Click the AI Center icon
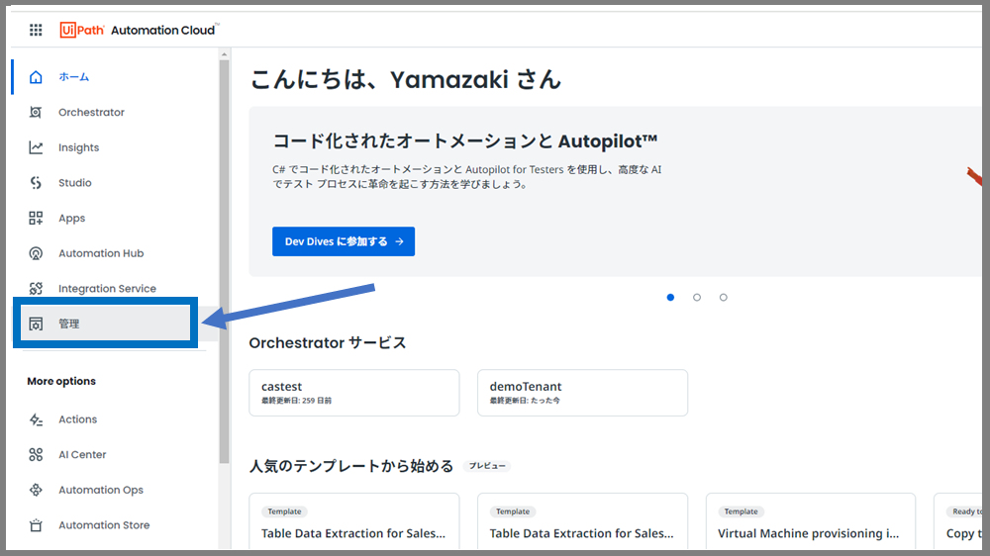The width and height of the screenshot is (990, 556). click(x=36, y=455)
